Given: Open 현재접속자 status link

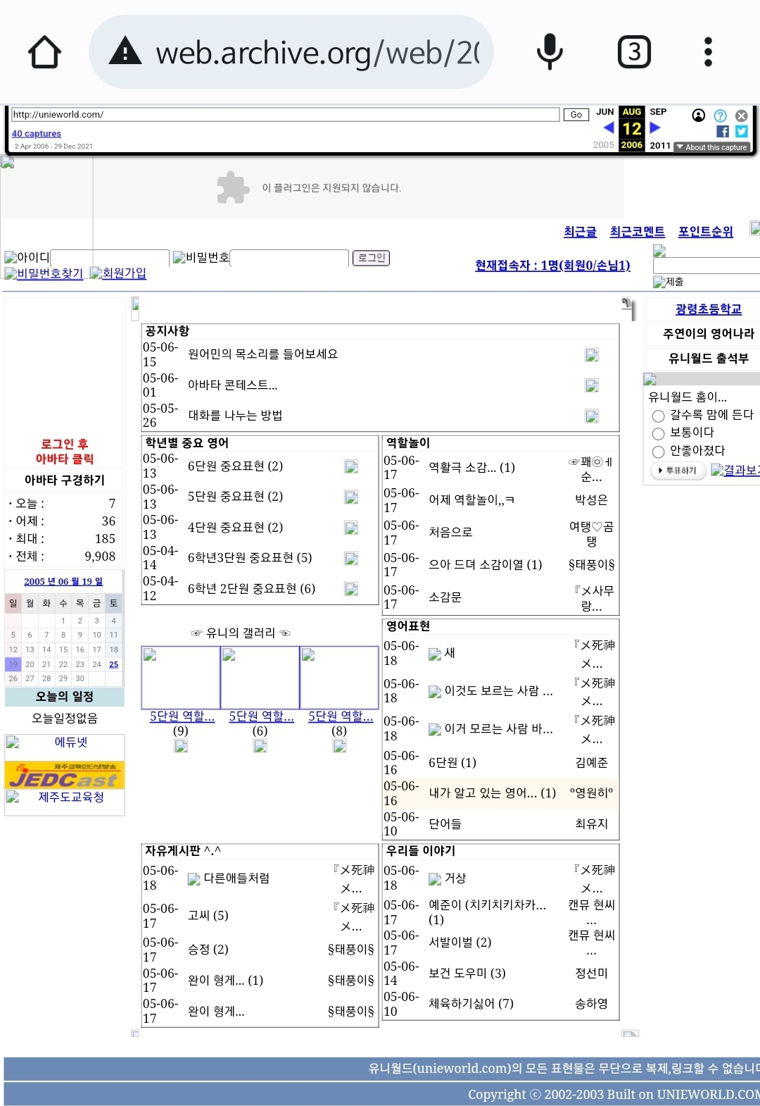Looking at the screenshot, I should (552, 265).
